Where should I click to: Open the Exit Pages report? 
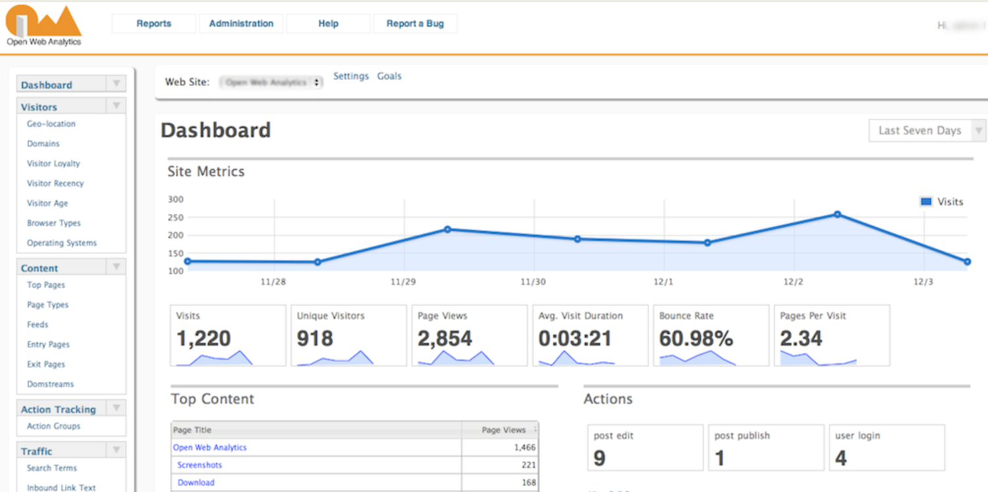click(46, 364)
